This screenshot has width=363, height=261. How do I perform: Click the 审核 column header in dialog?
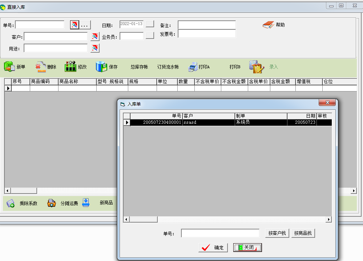point(324,116)
